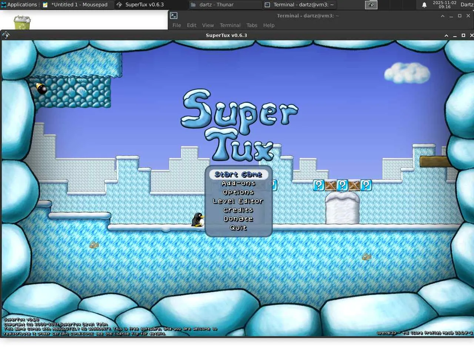Image resolution: width=474 pixels, height=355 pixels.
Task: Select SuperTux v0.6.3 in the taskbar
Action: coord(151,5)
